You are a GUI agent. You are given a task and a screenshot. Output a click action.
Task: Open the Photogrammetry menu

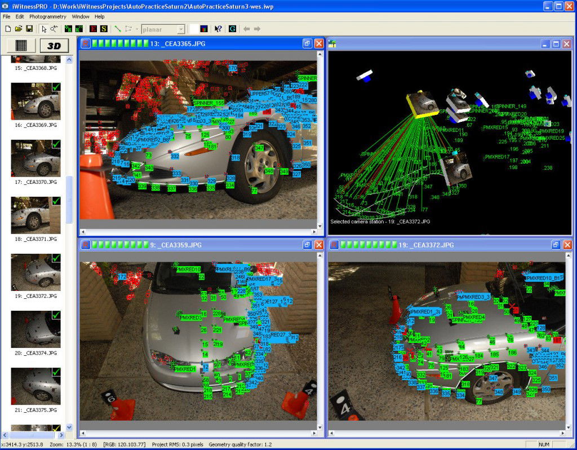[x=48, y=16]
